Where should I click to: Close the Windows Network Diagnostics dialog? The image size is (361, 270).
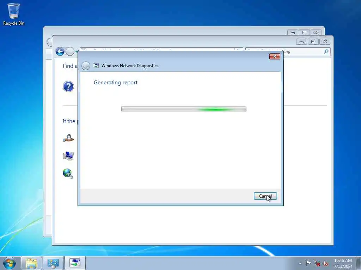coord(275,57)
